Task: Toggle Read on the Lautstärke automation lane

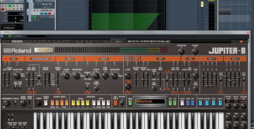Action: click(x=34, y=17)
